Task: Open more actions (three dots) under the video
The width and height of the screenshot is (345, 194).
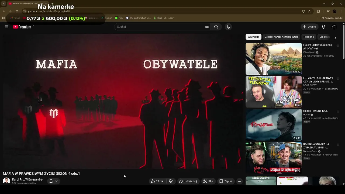Action: click(x=239, y=181)
